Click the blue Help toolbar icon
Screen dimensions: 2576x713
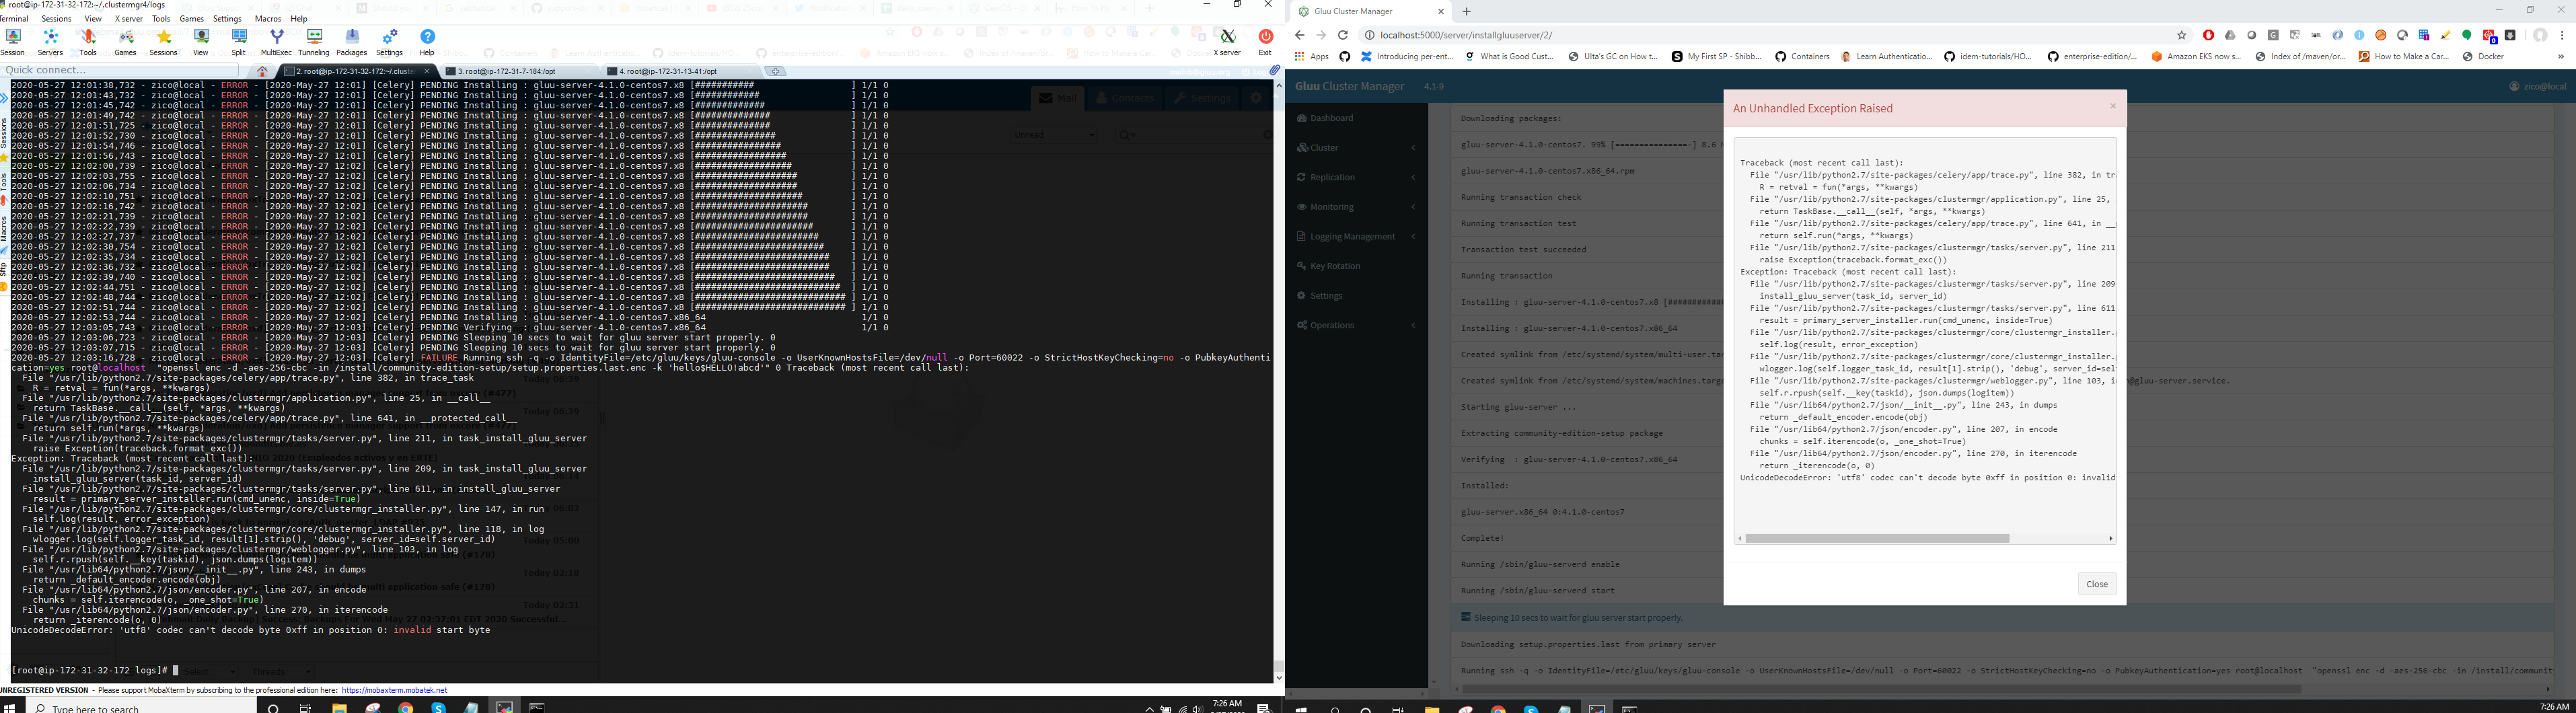[x=427, y=42]
